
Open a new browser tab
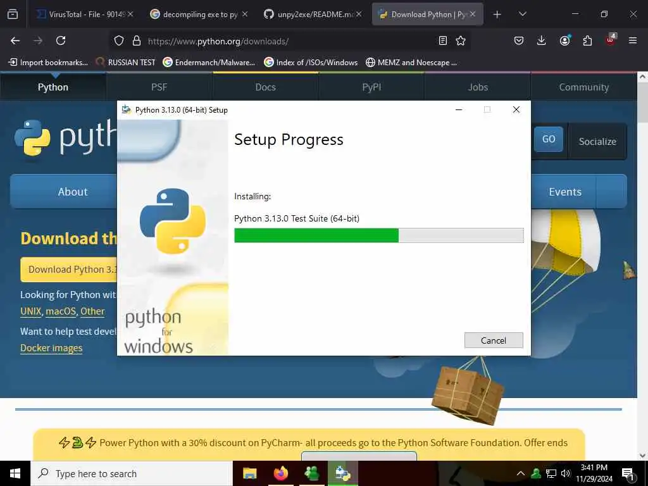497,15
